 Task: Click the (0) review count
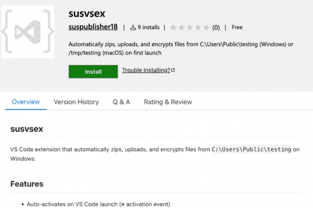click(216, 27)
